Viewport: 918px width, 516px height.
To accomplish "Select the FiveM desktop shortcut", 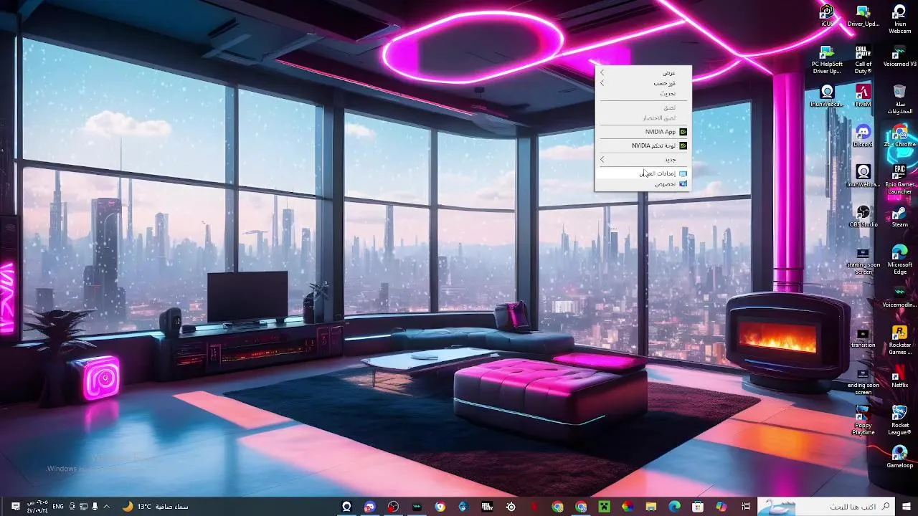I will [863, 96].
